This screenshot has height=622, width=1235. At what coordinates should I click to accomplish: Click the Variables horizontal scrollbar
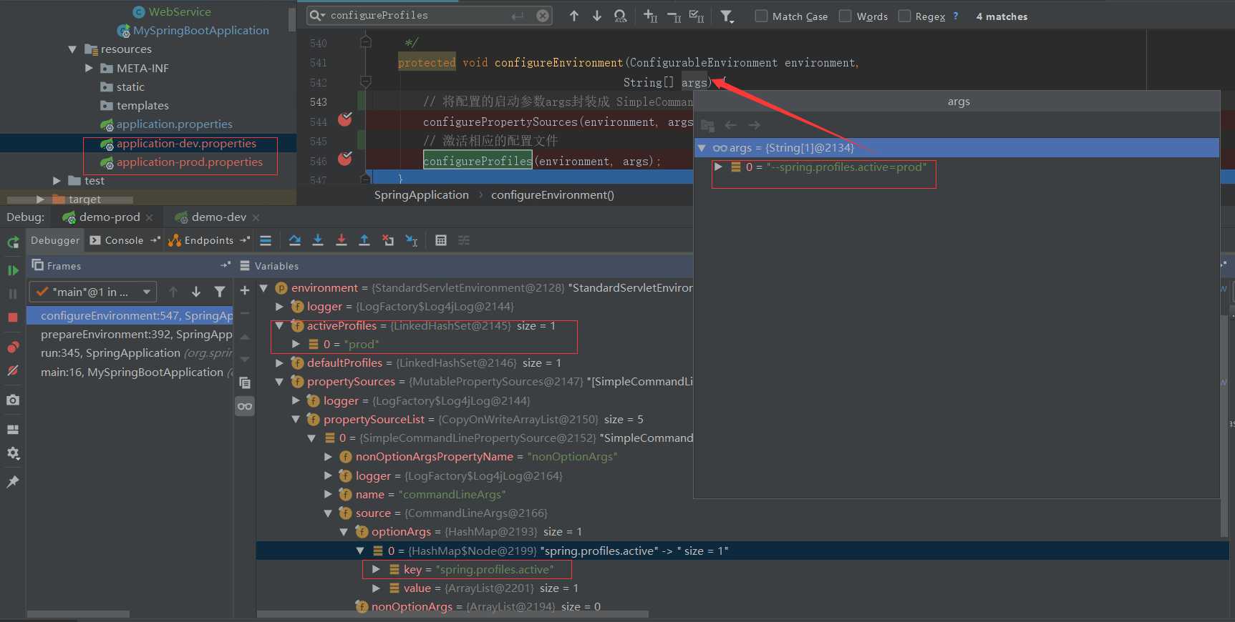452,613
